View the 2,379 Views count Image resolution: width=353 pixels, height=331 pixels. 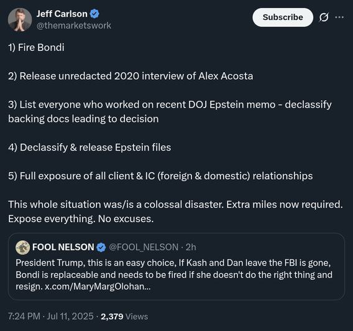point(124,316)
